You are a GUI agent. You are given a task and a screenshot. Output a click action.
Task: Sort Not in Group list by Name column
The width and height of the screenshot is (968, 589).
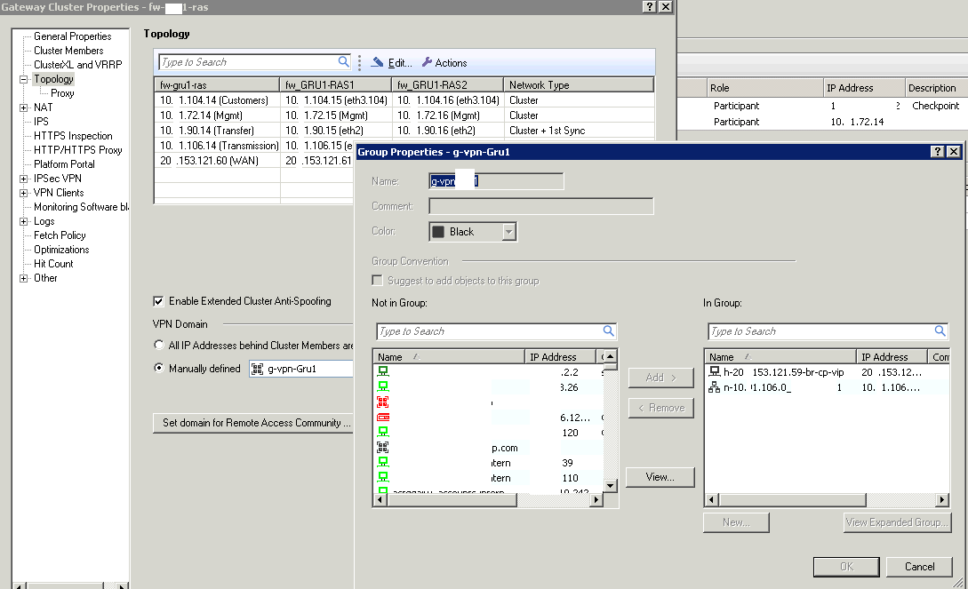[449, 356]
